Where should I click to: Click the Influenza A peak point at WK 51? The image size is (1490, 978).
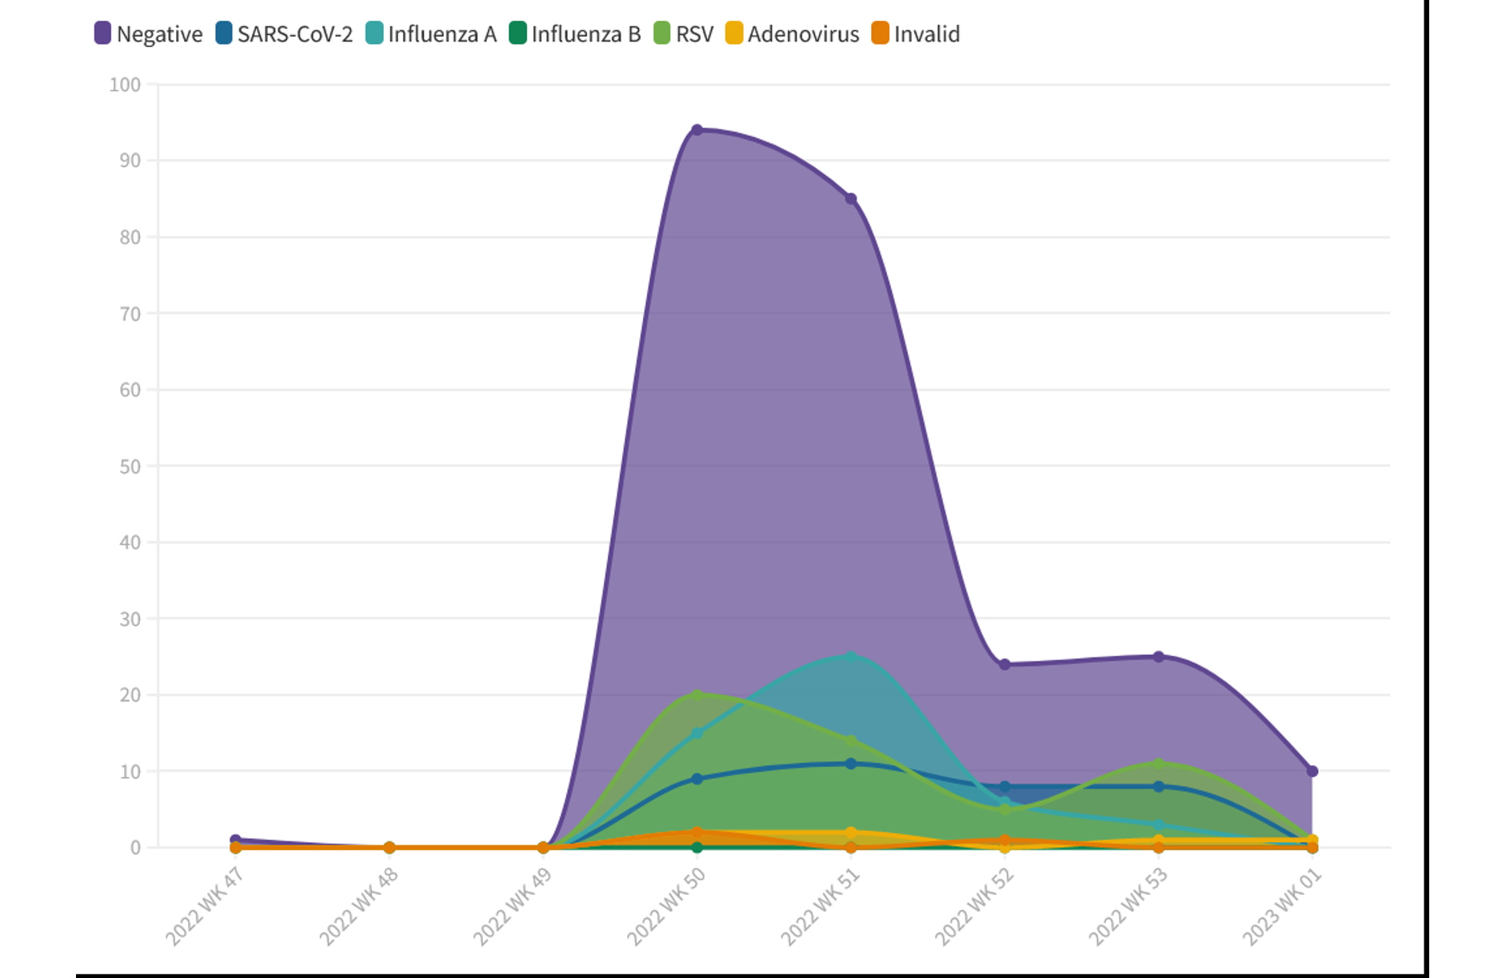[x=851, y=657]
